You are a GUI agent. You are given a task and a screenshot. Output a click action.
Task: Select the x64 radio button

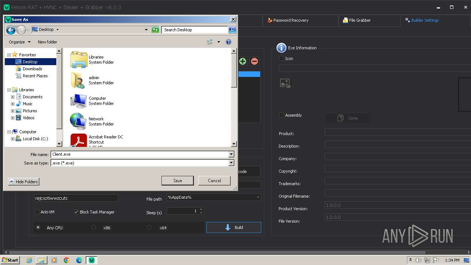pos(149,227)
